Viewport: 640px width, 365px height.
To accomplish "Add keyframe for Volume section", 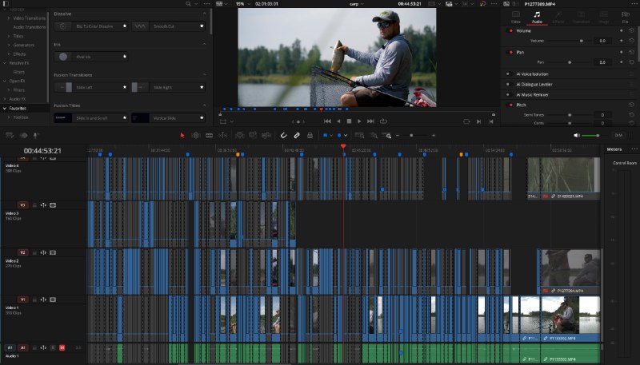I will click(x=622, y=30).
